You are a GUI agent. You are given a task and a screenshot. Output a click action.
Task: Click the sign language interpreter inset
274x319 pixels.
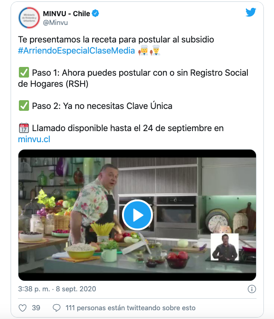(224, 247)
